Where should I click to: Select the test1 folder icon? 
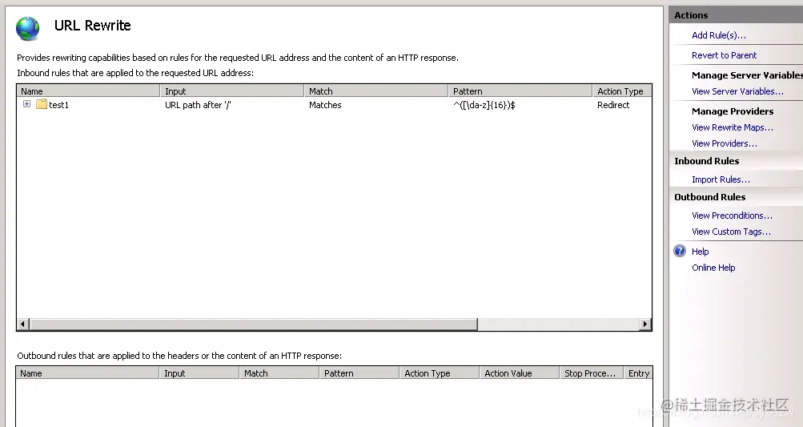click(42, 104)
